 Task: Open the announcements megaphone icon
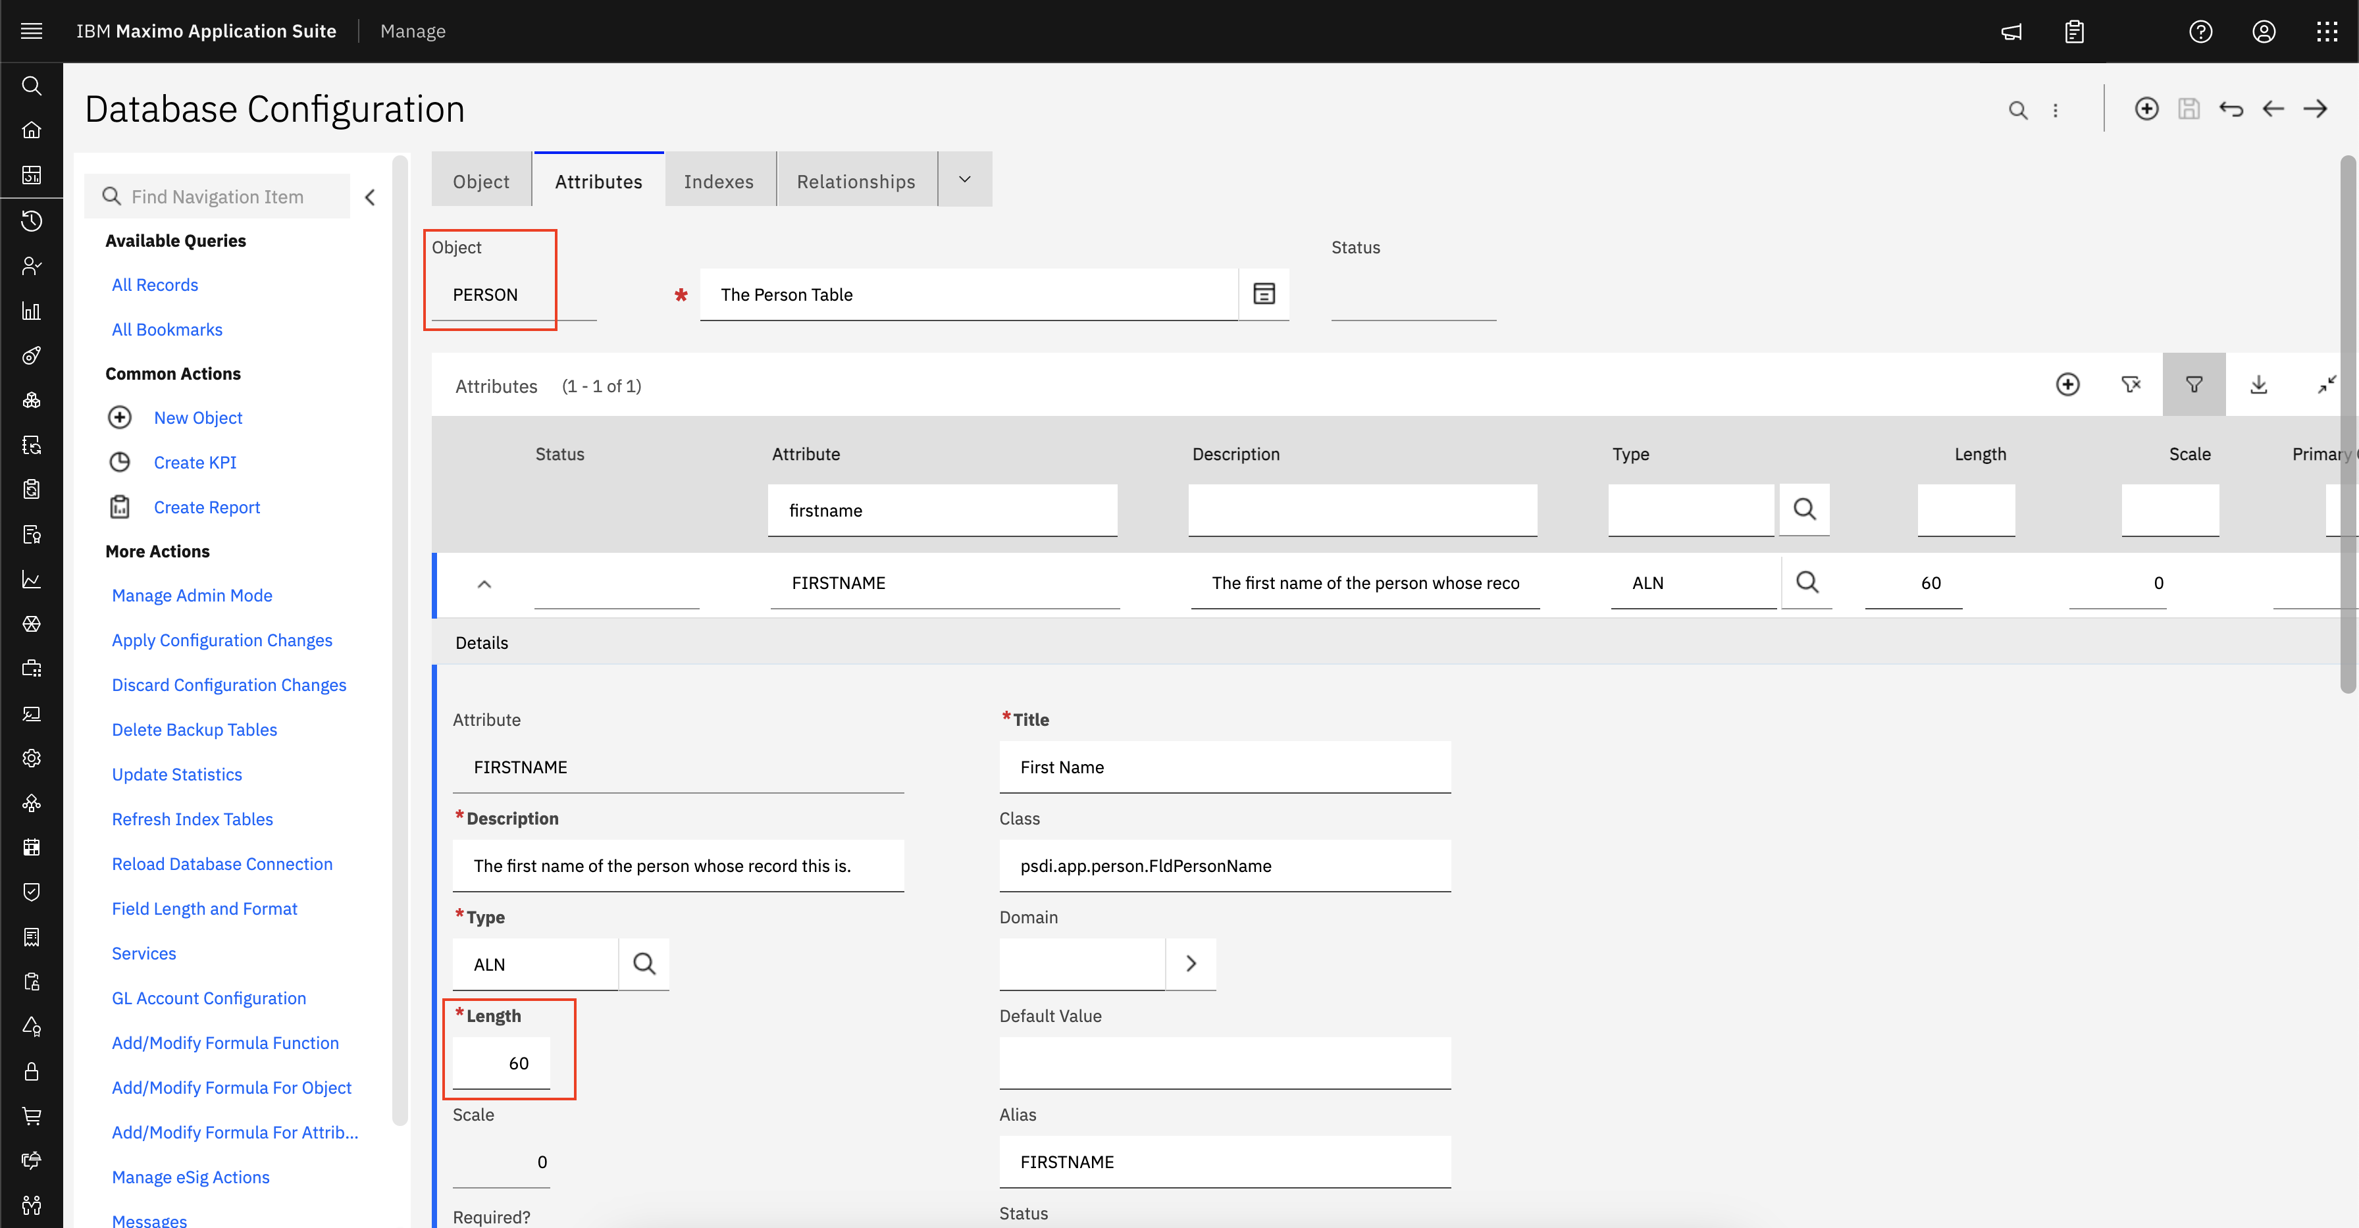2011,32
